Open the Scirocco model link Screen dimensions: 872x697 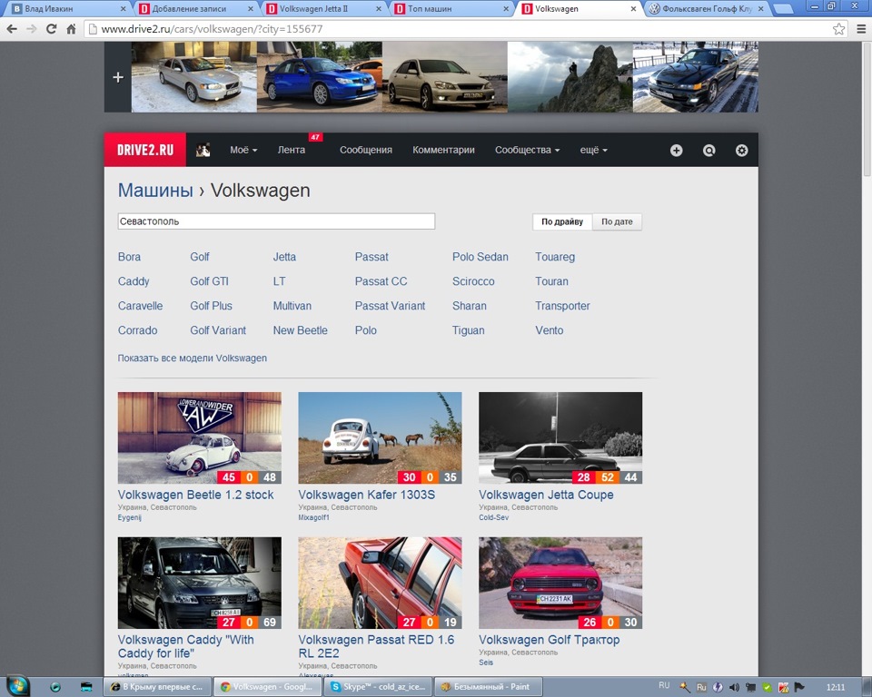tap(473, 281)
